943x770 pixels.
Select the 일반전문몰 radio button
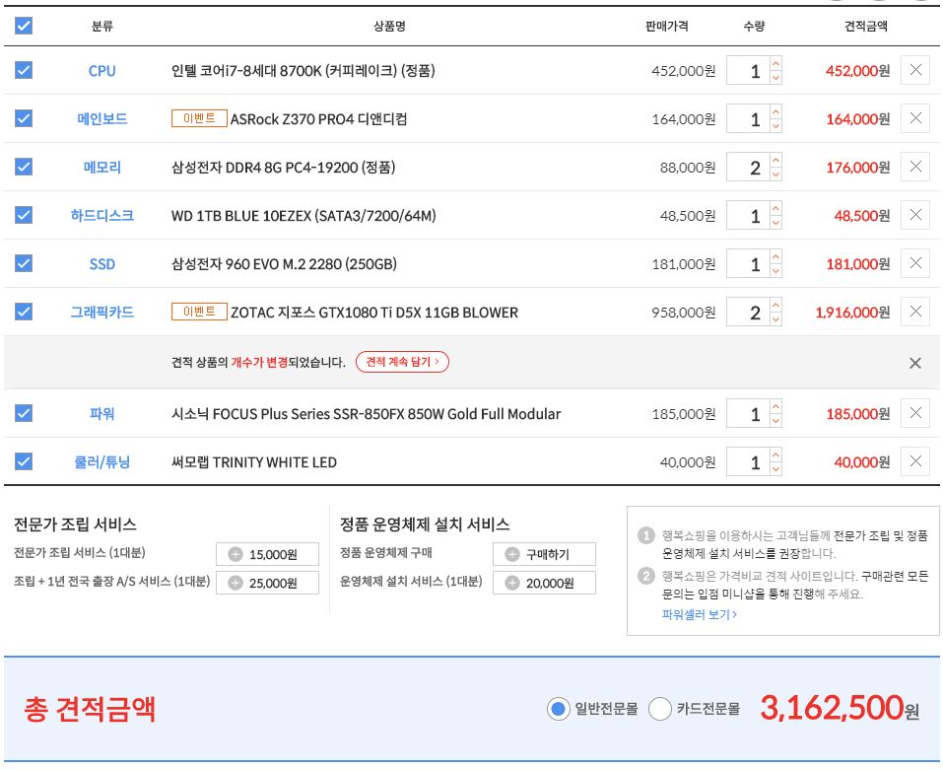558,709
